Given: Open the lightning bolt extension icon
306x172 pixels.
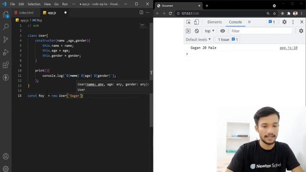Looking at the screenshot, I should click(x=6, y=77).
